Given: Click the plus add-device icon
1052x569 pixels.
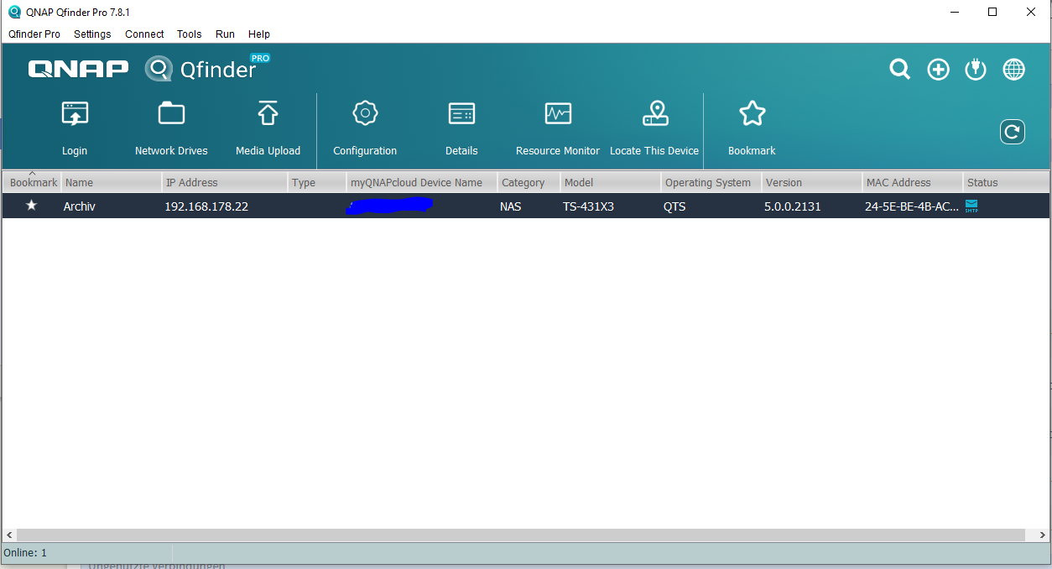Looking at the screenshot, I should pos(938,70).
